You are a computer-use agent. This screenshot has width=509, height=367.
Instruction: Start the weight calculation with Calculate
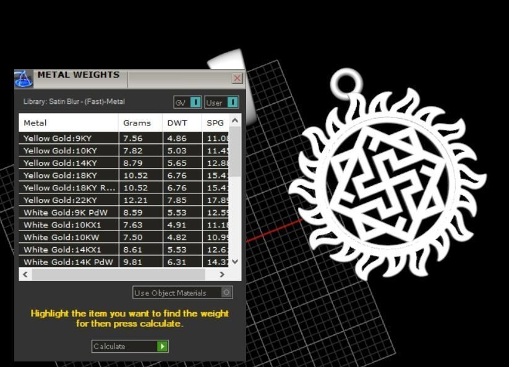tap(130, 346)
